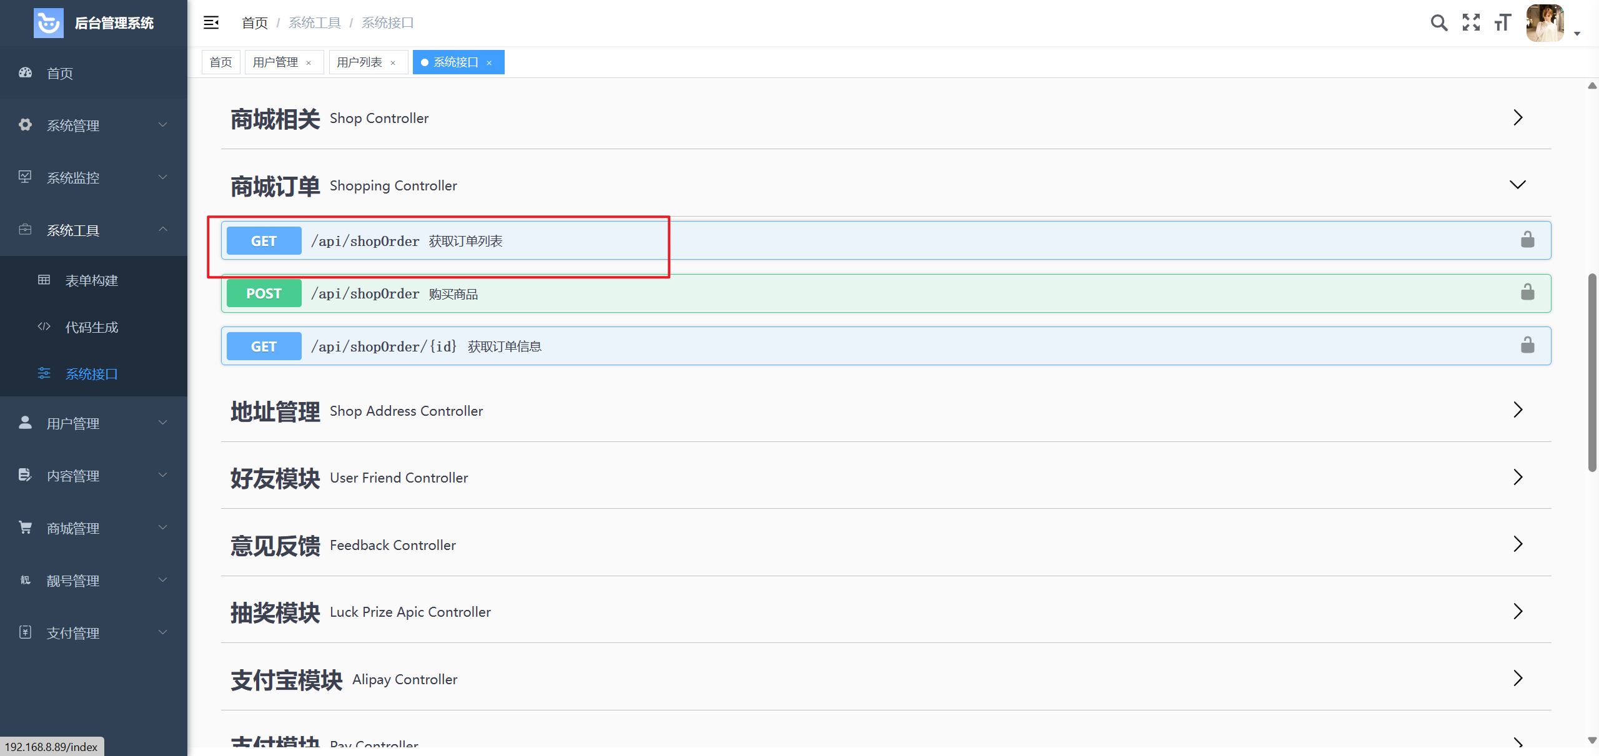Screen dimensions: 1599x756
Task: Collapse sidebar with hamburger icon
Action: click(x=211, y=23)
